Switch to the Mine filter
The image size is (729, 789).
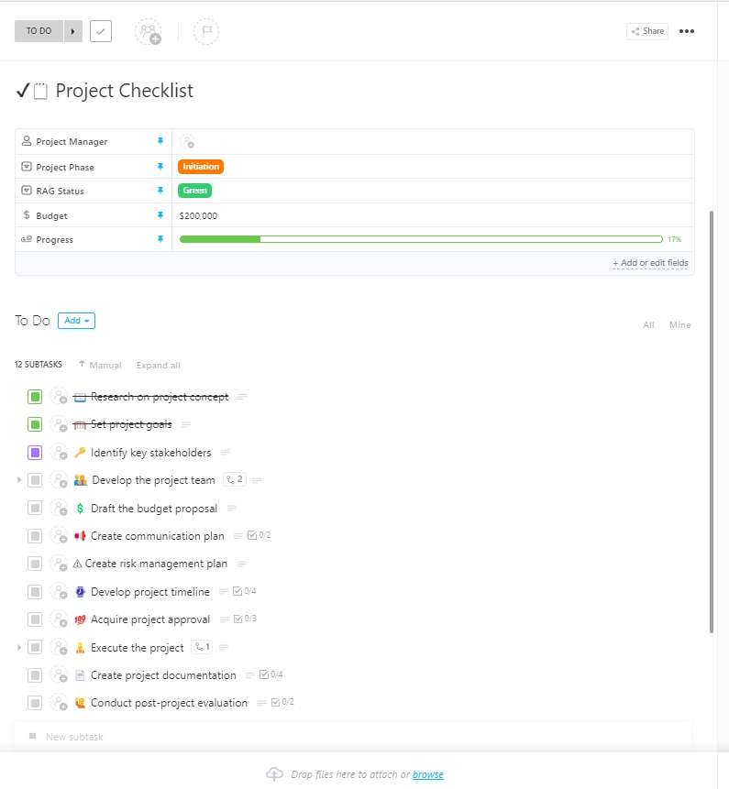tap(680, 324)
